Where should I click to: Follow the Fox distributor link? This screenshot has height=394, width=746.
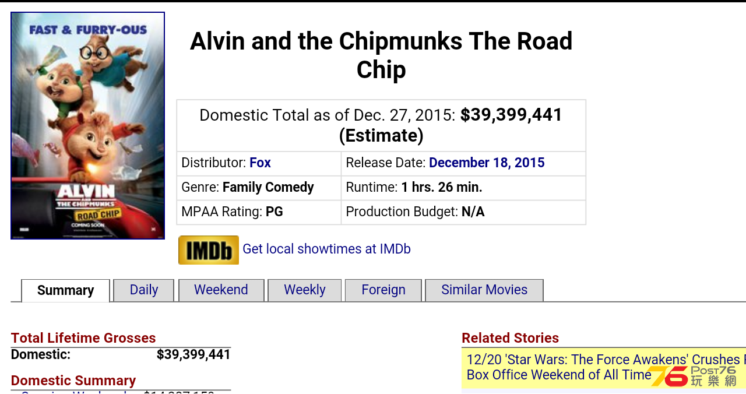(260, 163)
